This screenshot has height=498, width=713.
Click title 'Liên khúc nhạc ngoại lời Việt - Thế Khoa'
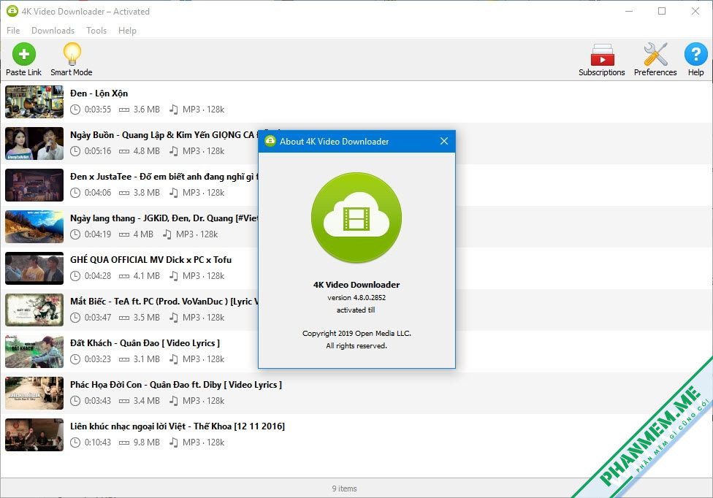point(151,426)
